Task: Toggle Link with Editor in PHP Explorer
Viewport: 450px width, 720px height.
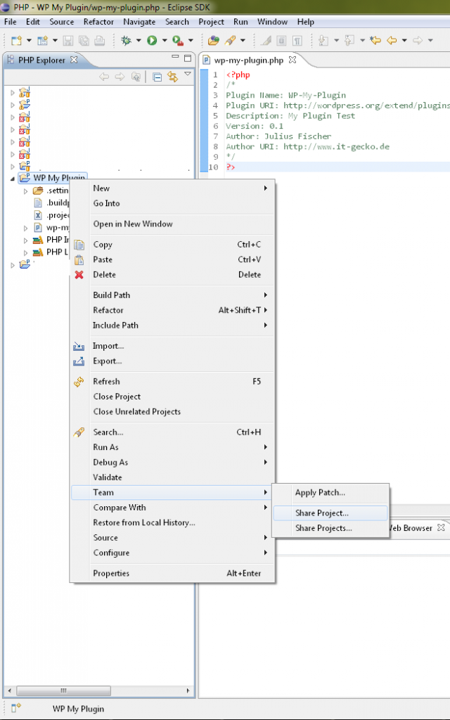Action: (x=172, y=77)
